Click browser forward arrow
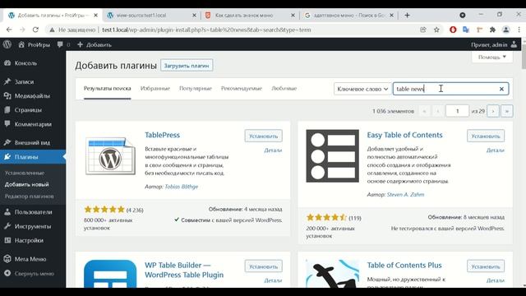Image resolution: width=526 pixels, height=296 pixels. click(22, 30)
